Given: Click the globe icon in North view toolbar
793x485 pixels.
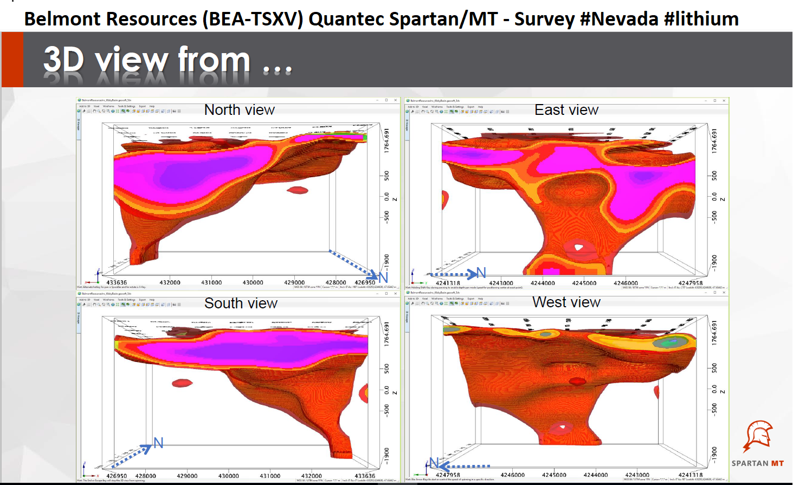Looking at the screenshot, I should [113, 111].
